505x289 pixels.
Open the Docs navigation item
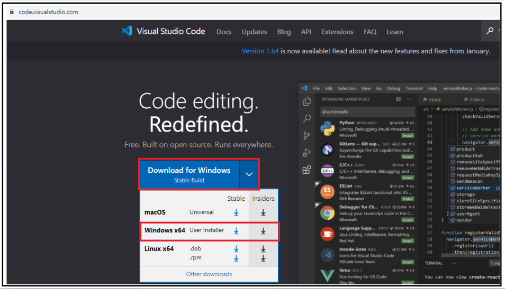click(224, 32)
